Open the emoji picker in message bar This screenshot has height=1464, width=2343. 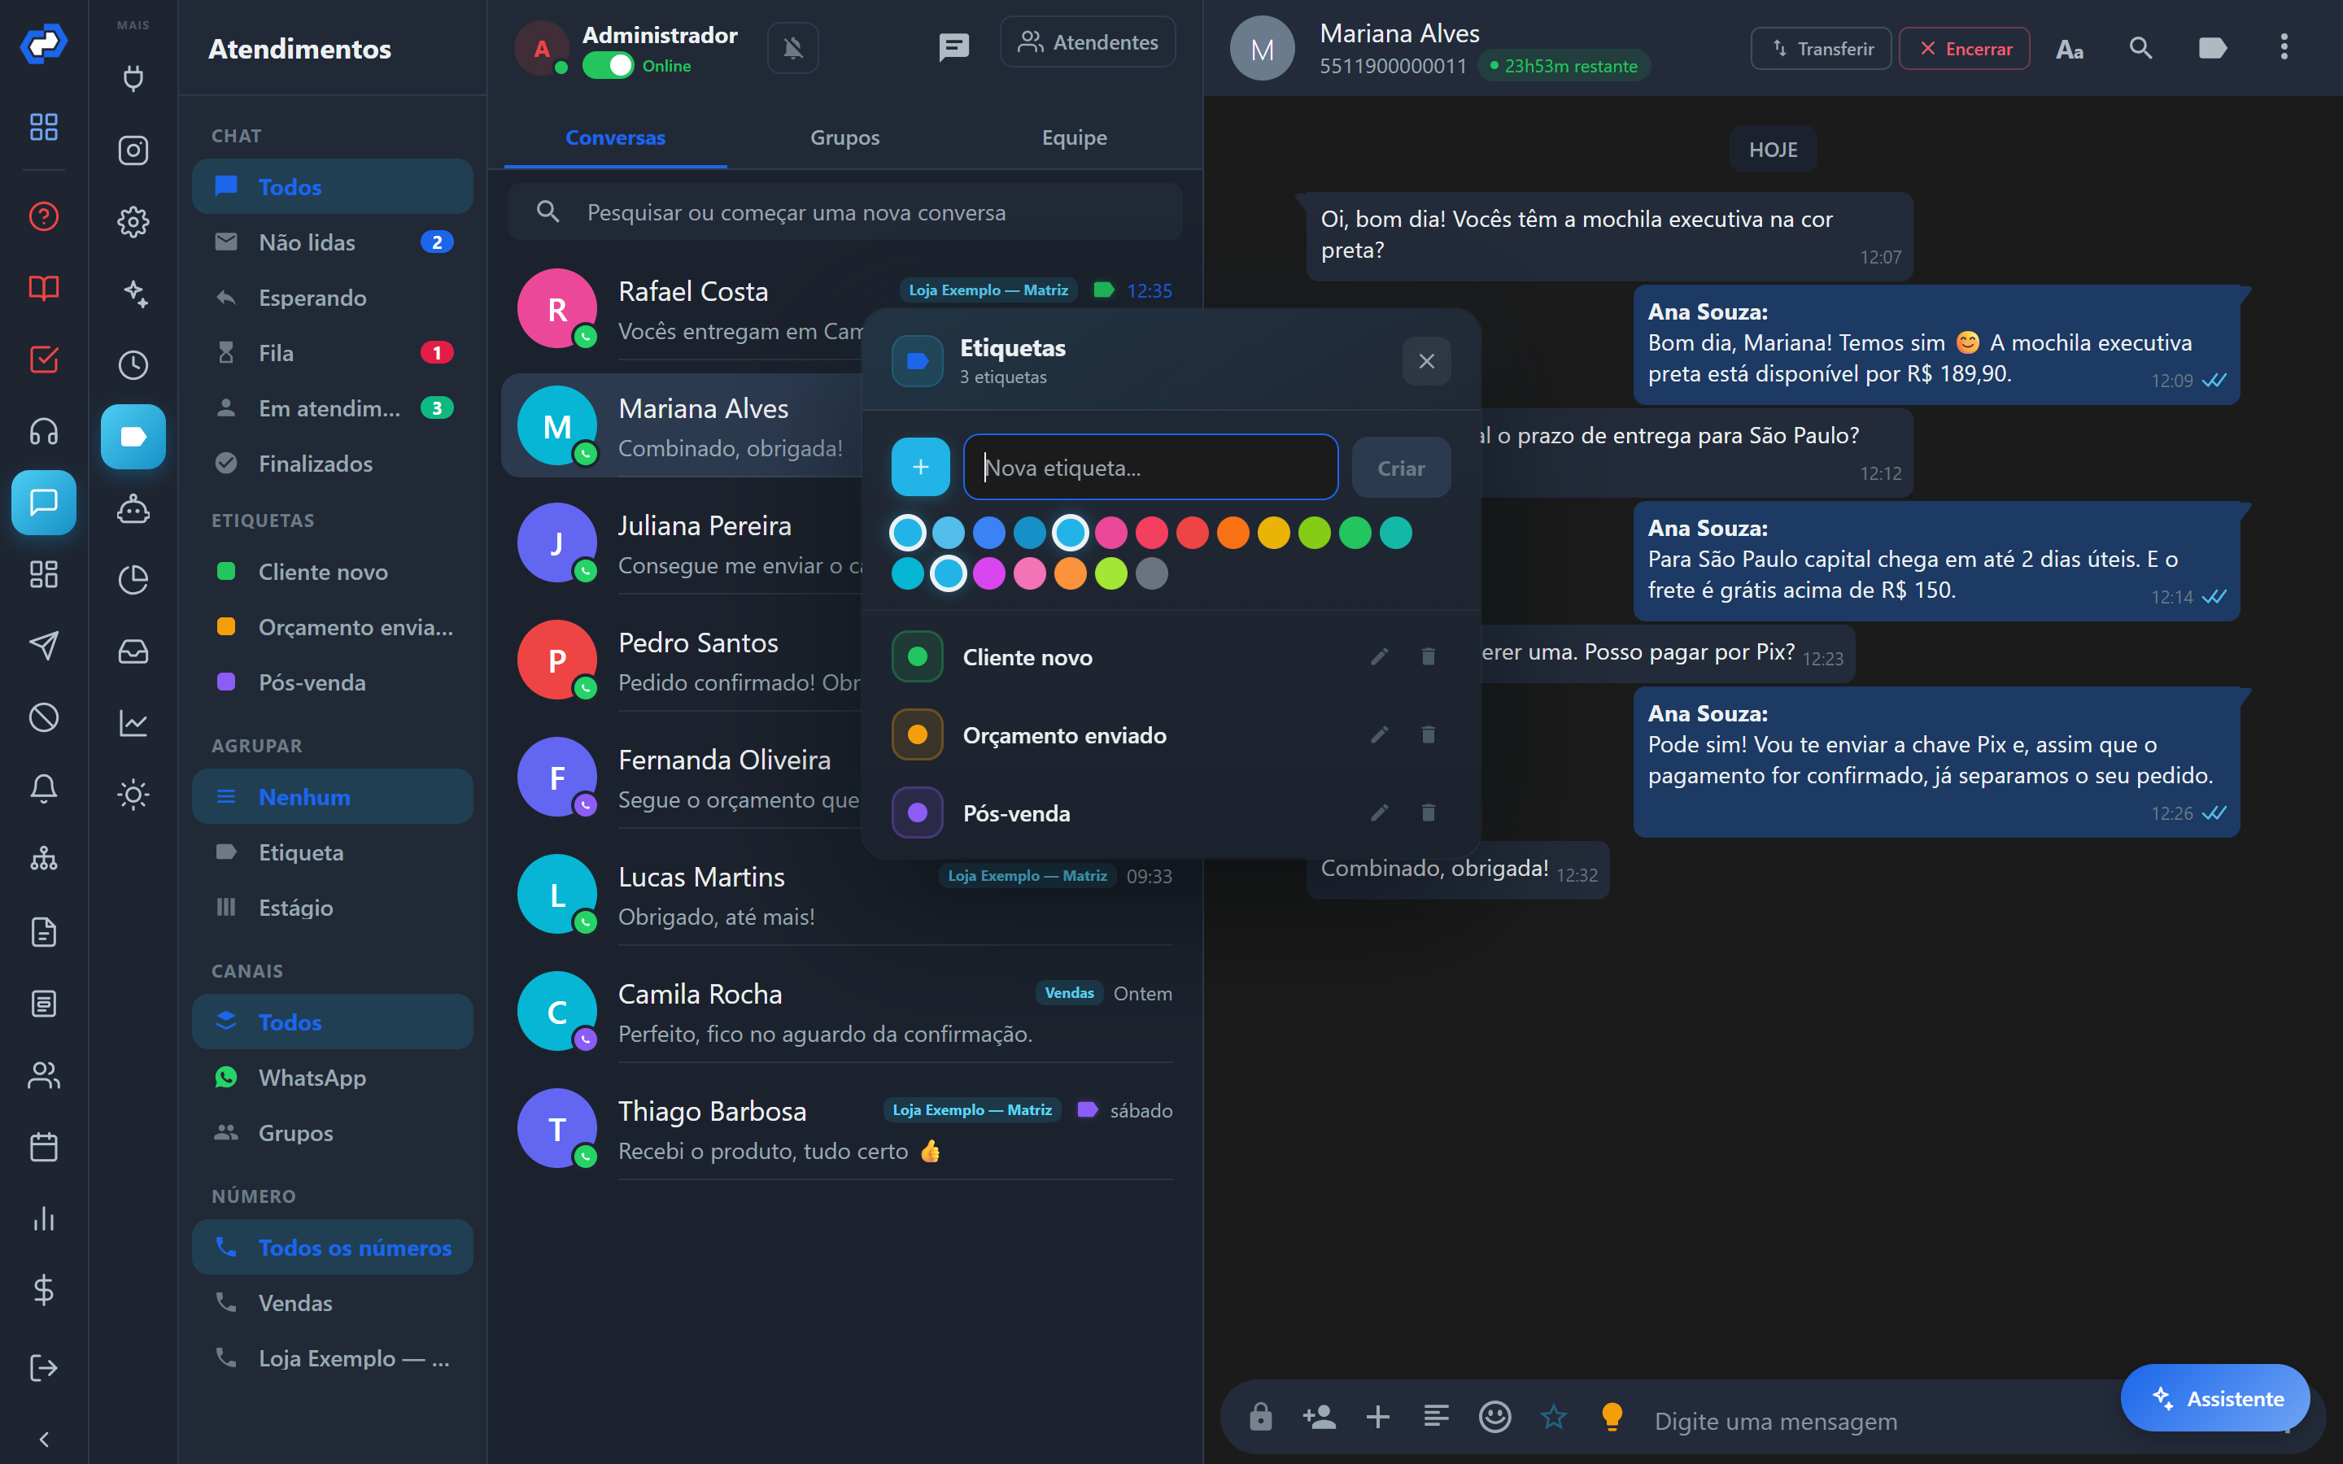pyautogui.click(x=1494, y=1418)
